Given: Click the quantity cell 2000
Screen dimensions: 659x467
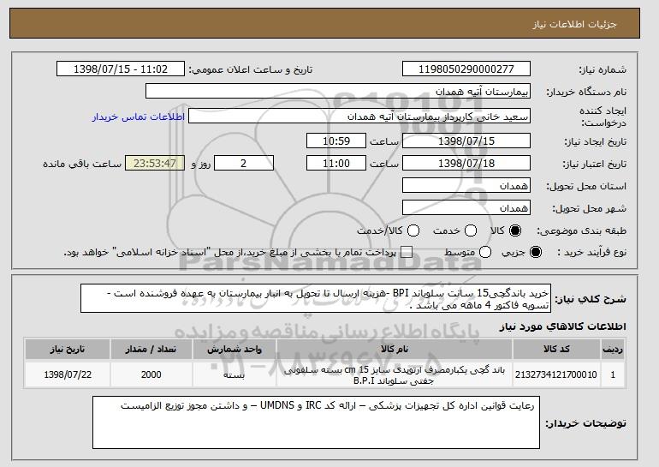Looking at the screenshot, I should point(151,374).
